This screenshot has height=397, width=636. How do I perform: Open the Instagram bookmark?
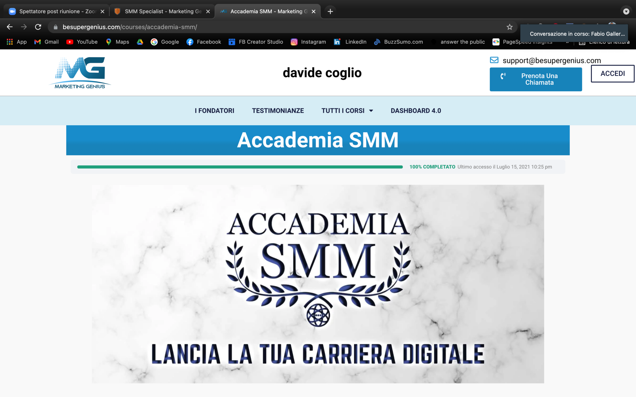[x=308, y=42]
